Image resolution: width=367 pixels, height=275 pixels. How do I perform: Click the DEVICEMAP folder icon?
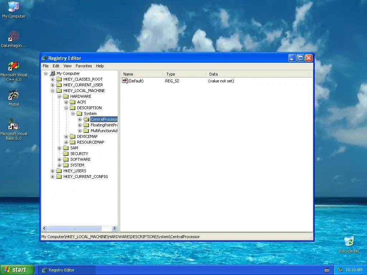click(x=73, y=136)
